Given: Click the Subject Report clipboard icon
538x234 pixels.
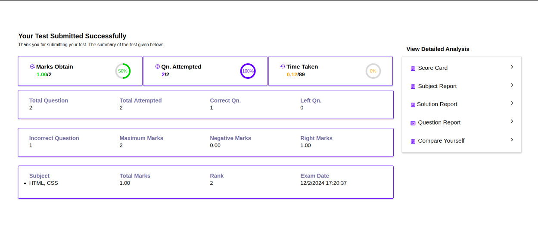Looking at the screenshot, I should click(413, 87).
